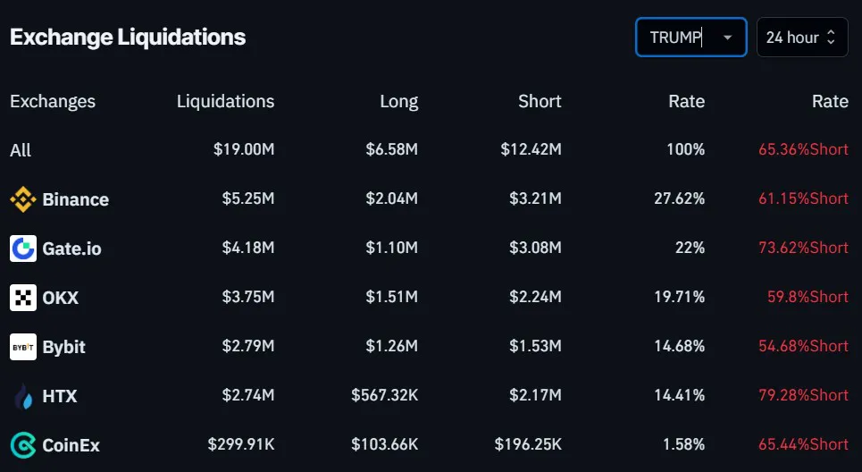
Task: Open the Gate.io exchange link
Action: [x=72, y=249]
